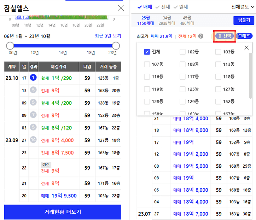The image size is (256, 220).
Task: Open the 전체년도 year dropdown
Action: (x=243, y=7)
